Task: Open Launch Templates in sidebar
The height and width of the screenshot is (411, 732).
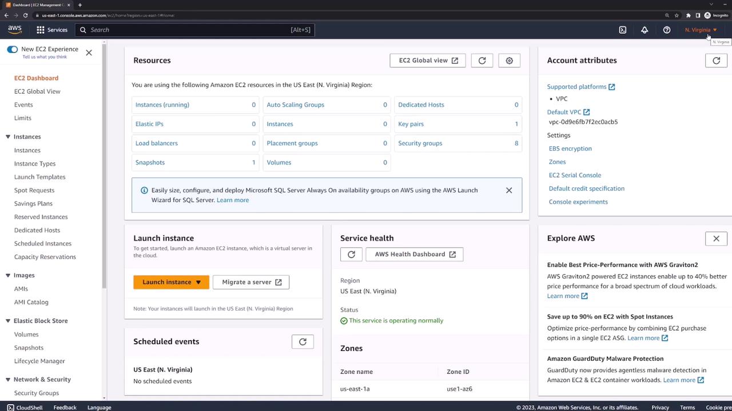Action: tap(39, 177)
